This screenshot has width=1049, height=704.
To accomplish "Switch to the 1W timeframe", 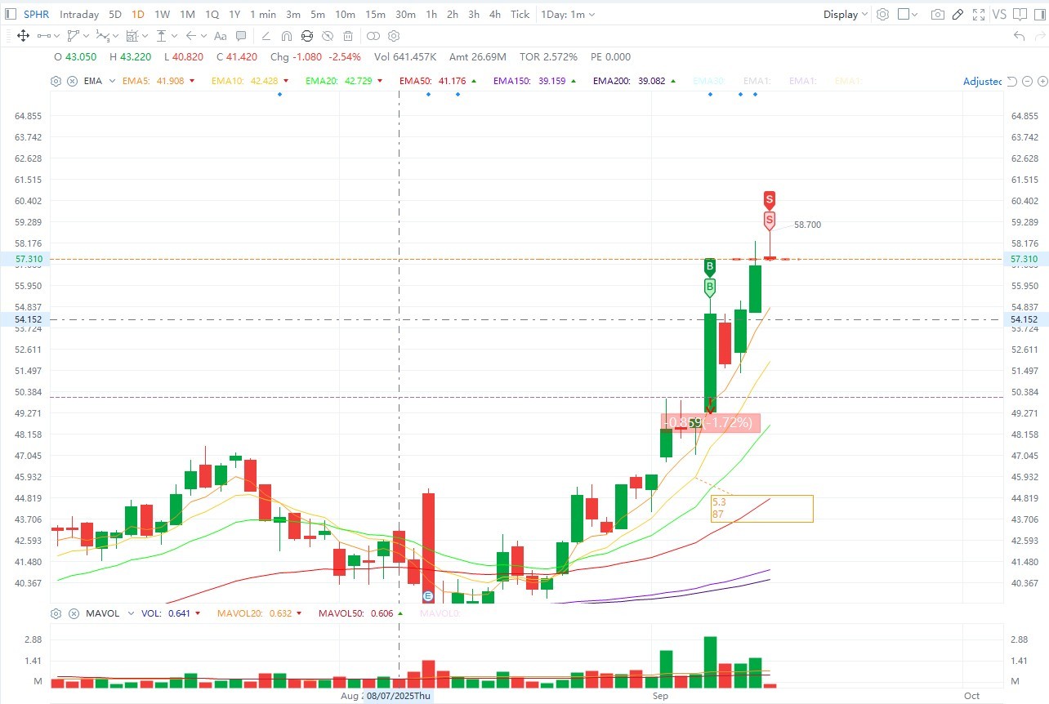I will 162,15.
